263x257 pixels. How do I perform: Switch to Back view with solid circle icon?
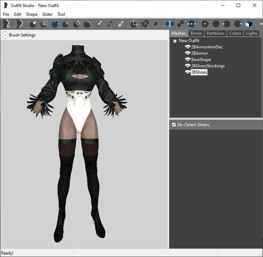click(216, 24)
